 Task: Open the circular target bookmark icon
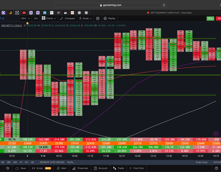tap(17, 13)
